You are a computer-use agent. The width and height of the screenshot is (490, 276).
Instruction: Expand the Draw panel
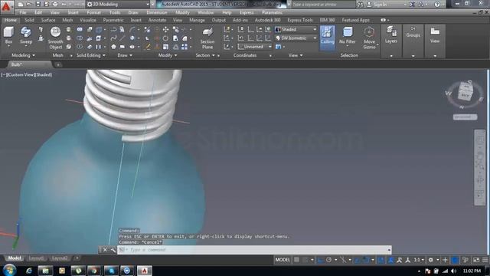coord(125,55)
